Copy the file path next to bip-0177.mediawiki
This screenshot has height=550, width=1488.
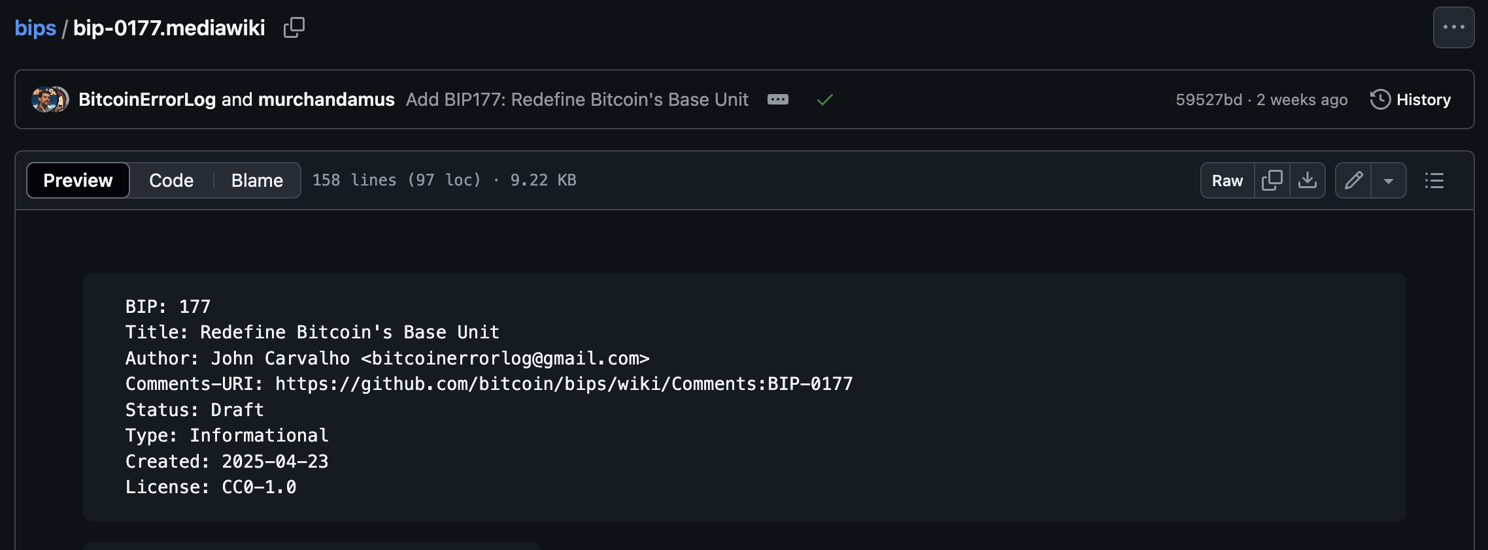[294, 27]
